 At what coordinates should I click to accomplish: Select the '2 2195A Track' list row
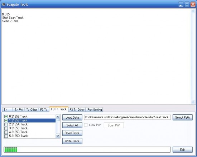[30, 124]
